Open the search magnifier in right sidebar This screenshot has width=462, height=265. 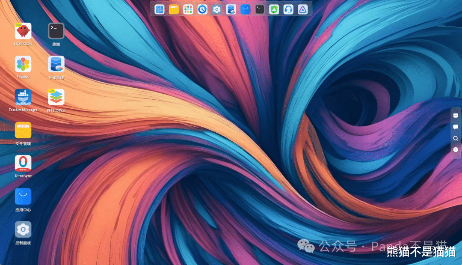(x=456, y=138)
